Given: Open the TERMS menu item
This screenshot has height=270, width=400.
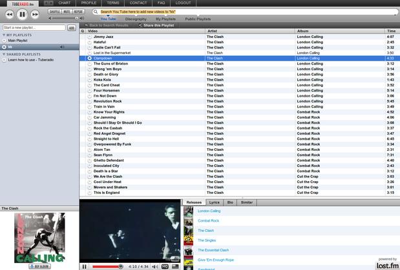Looking at the screenshot, I should click(113, 3).
